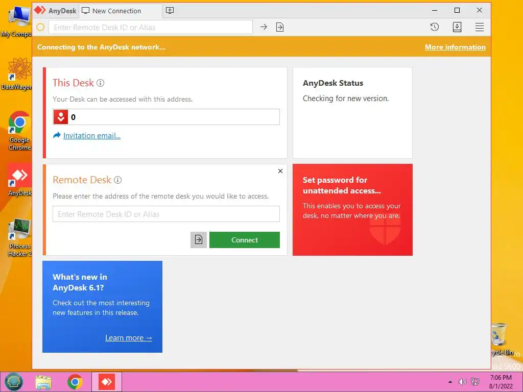This screenshot has height=392, width=523.
Task: Click the AnyDesk taskbar button
Action: point(106,382)
